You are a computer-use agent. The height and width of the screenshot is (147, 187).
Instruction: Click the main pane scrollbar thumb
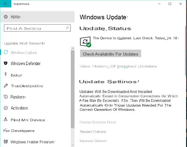[185, 51]
